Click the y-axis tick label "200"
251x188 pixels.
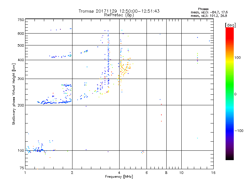pos(21,105)
